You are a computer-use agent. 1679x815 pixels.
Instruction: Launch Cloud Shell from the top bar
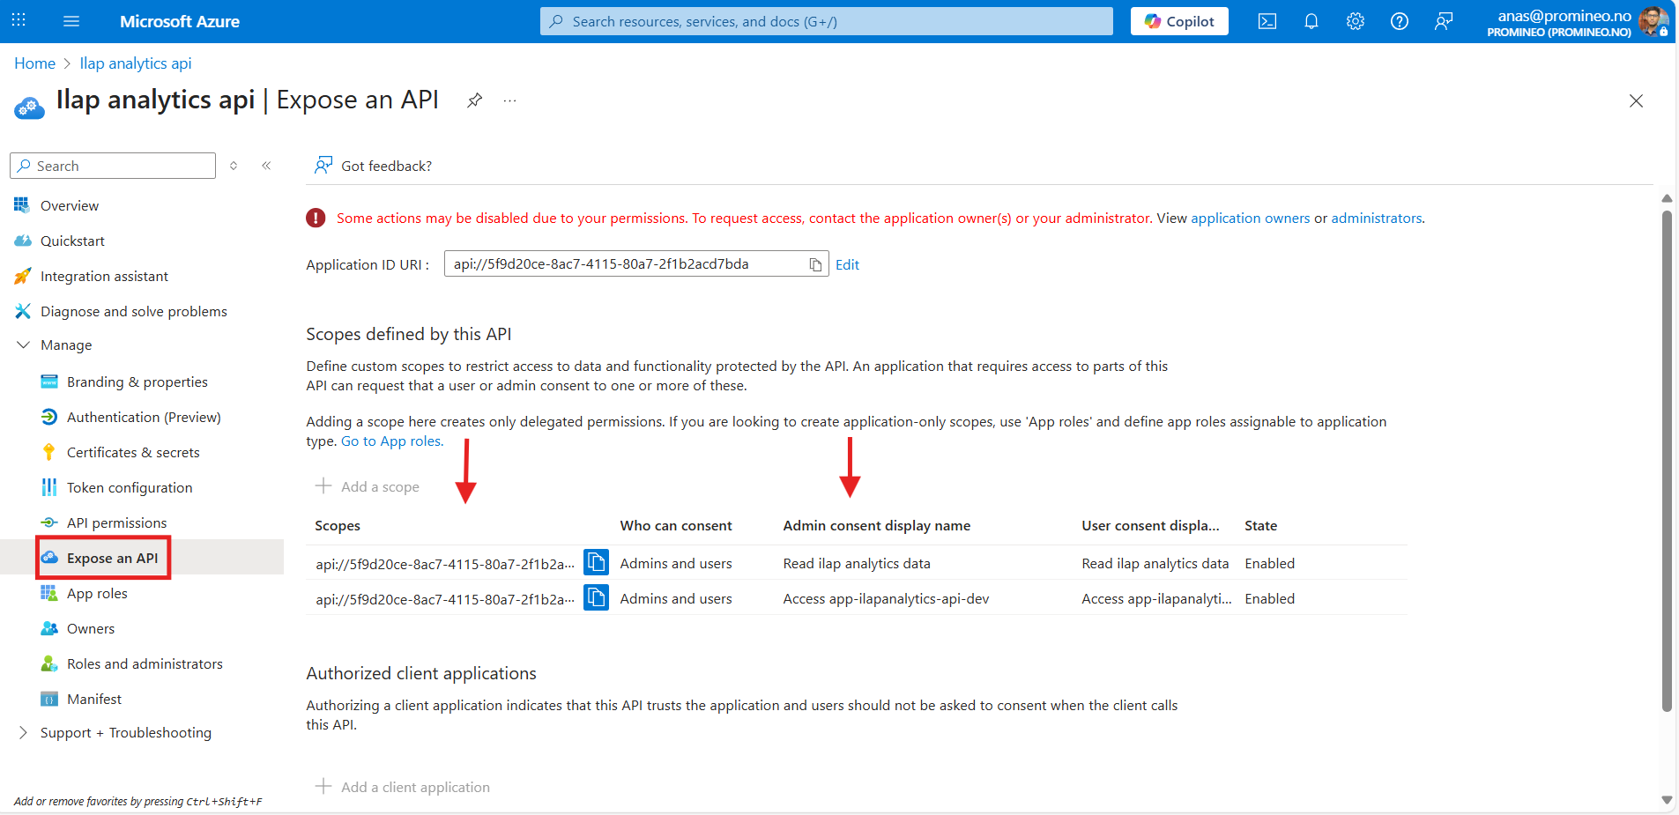pos(1267,21)
